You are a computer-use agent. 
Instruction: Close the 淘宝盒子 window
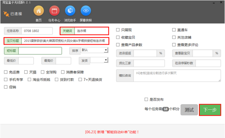point(221,3)
